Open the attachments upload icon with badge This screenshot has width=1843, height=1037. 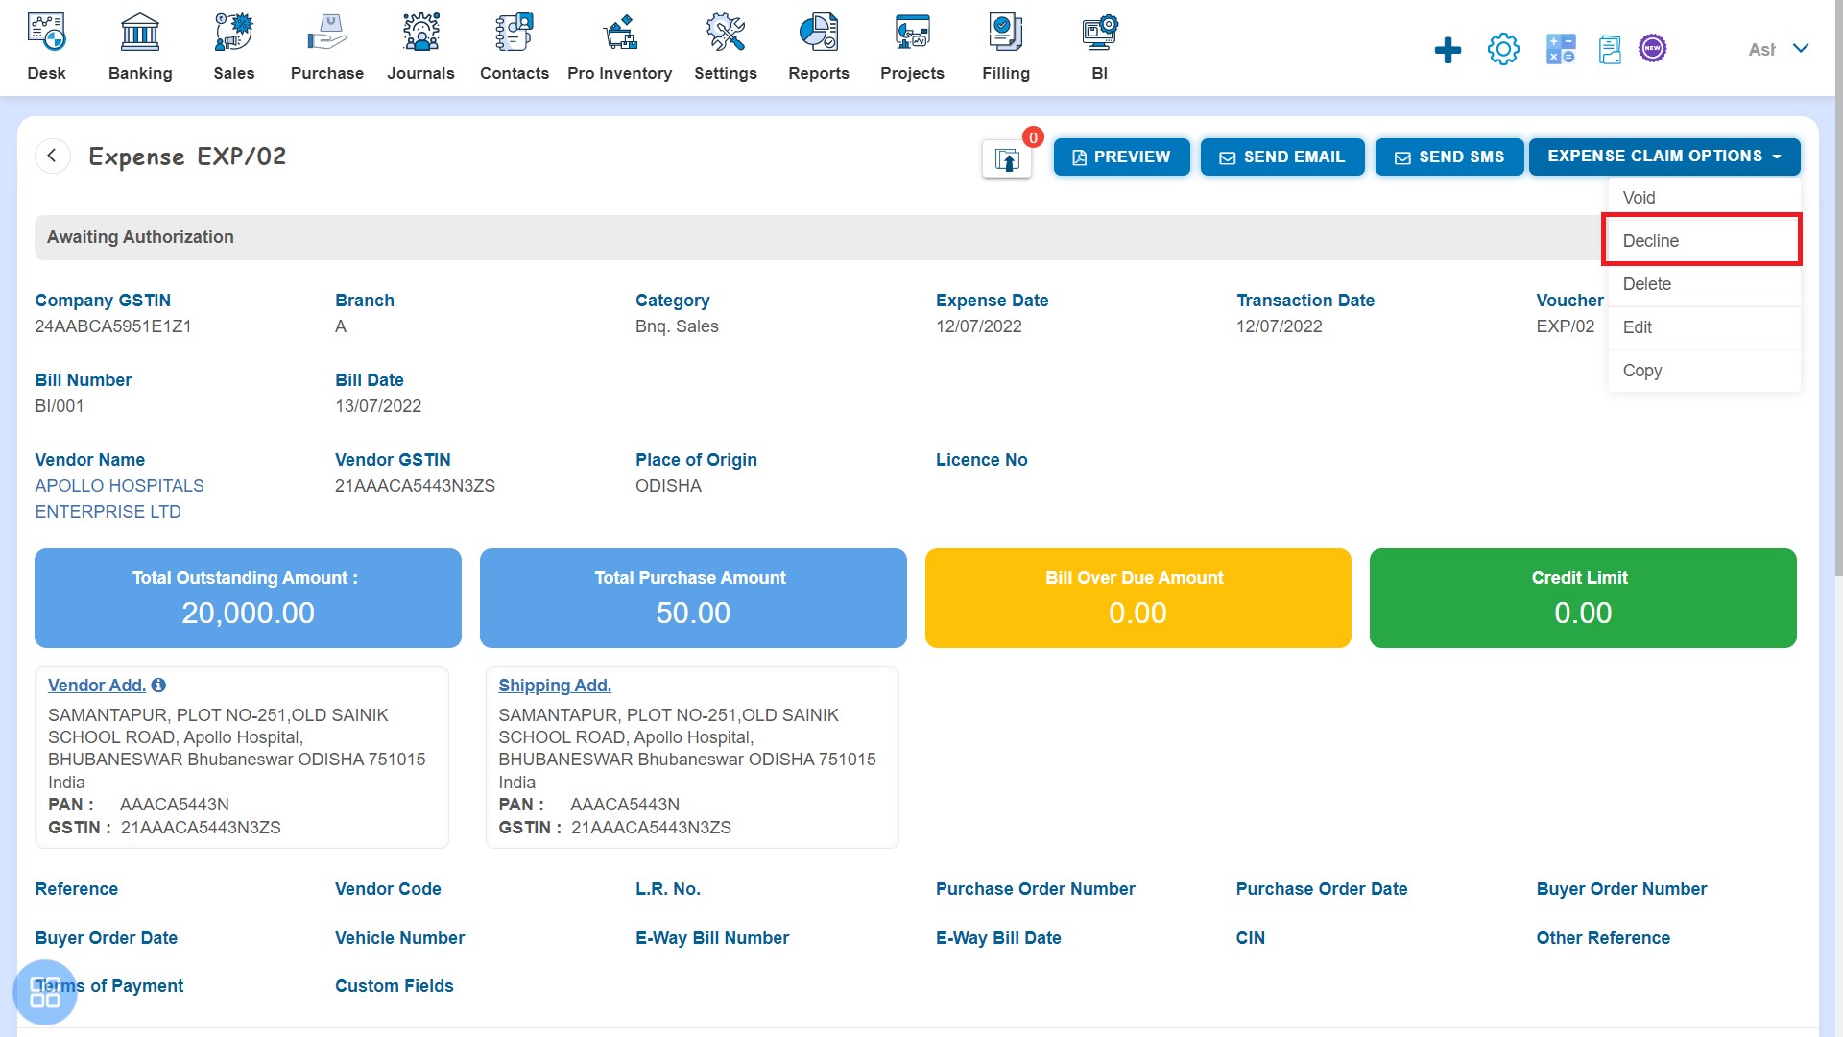1007,159
